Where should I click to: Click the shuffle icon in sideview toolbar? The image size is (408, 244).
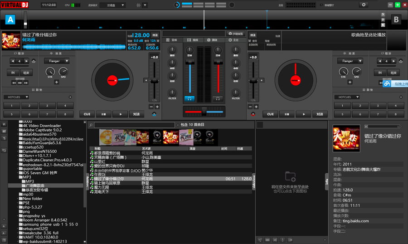point(275,240)
